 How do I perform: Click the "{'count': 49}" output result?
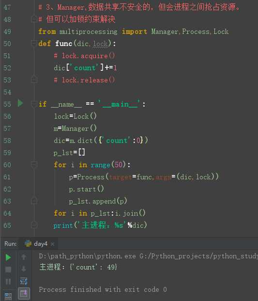click(x=93, y=267)
